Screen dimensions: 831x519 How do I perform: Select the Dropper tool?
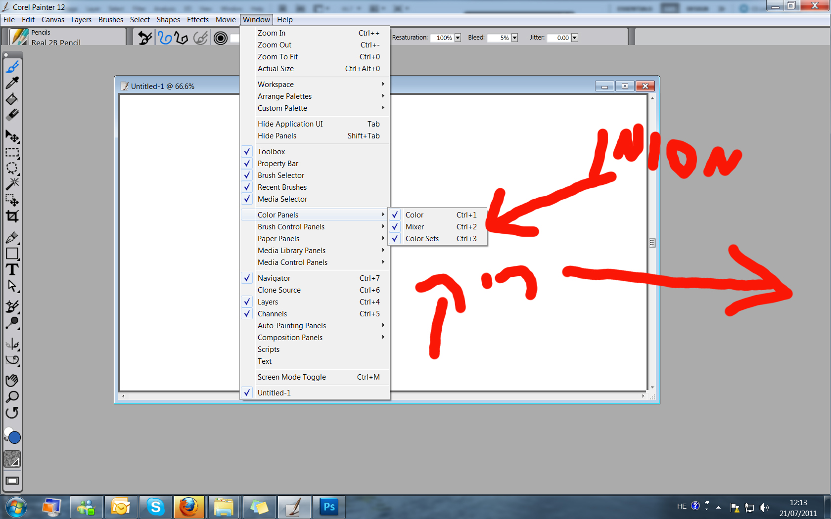coord(12,83)
